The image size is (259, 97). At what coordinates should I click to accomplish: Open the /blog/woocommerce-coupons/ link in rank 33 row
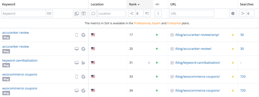coord(197,77)
